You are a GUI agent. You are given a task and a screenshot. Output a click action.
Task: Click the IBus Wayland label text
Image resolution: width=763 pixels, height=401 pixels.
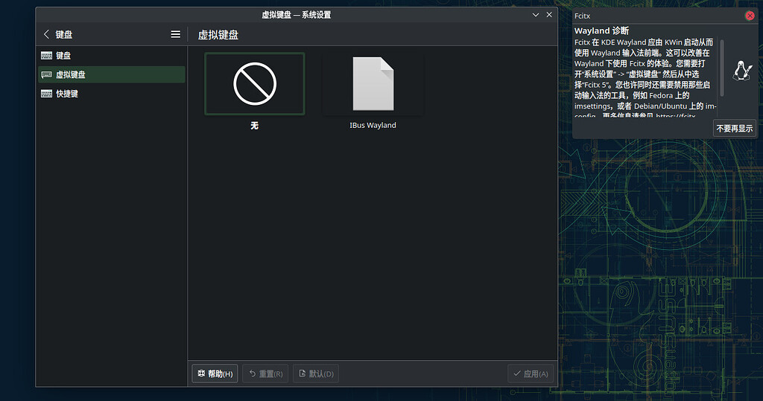pyautogui.click(x=373, y=126)
